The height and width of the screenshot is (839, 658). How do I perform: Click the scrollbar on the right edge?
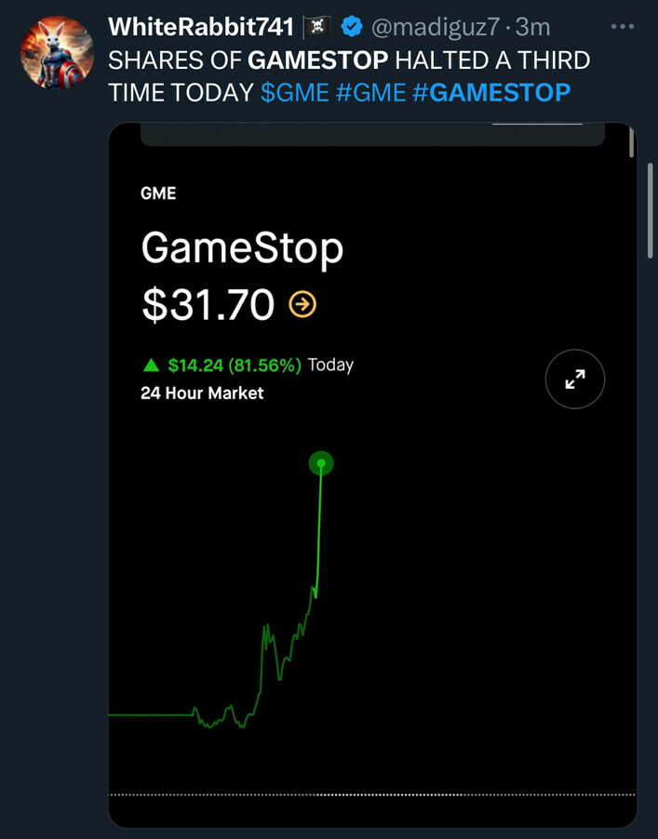[651, 209]
